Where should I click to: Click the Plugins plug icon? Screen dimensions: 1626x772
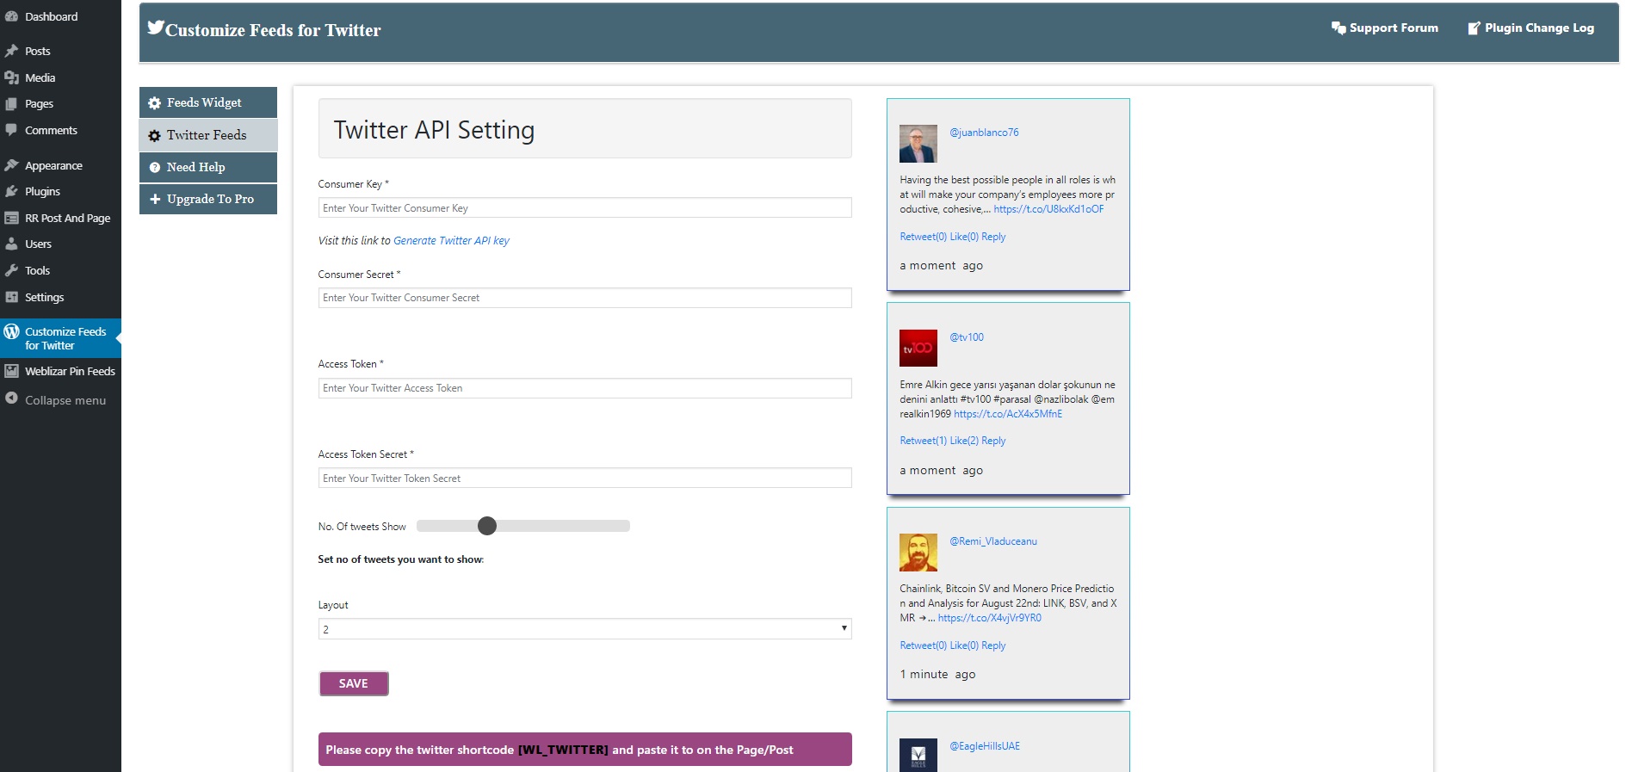click(x=11, y=191)
